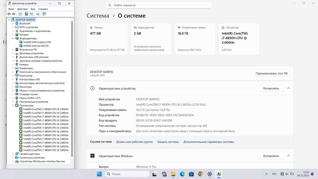Image resolution: width=318 pixels, height=179 pixels.
Task: Open Task View from the taskbar
Action: (155, 174)
